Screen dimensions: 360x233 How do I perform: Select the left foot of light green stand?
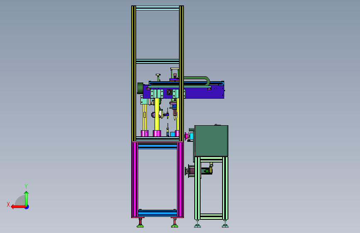point(198,224)
